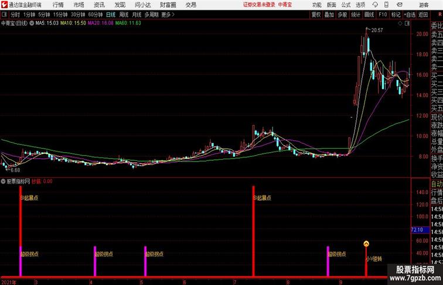Screen dimensions: 443x285
Task: Switch to 1分钟 chart period
Action: (x=29, y=15)
